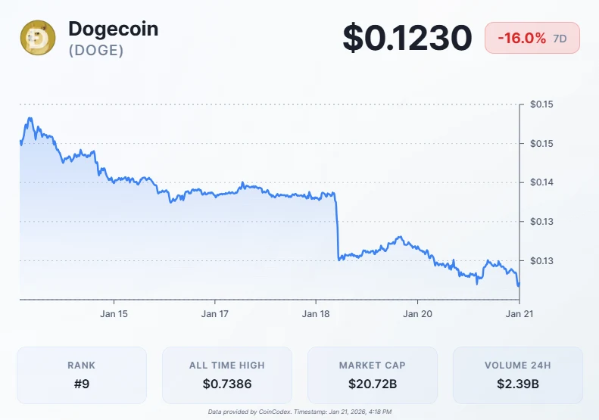Image resolution: width=599 pixels, height=420 pixels.
Task: Click the $20.72B market cap value
Action: (x=373, y=384)
